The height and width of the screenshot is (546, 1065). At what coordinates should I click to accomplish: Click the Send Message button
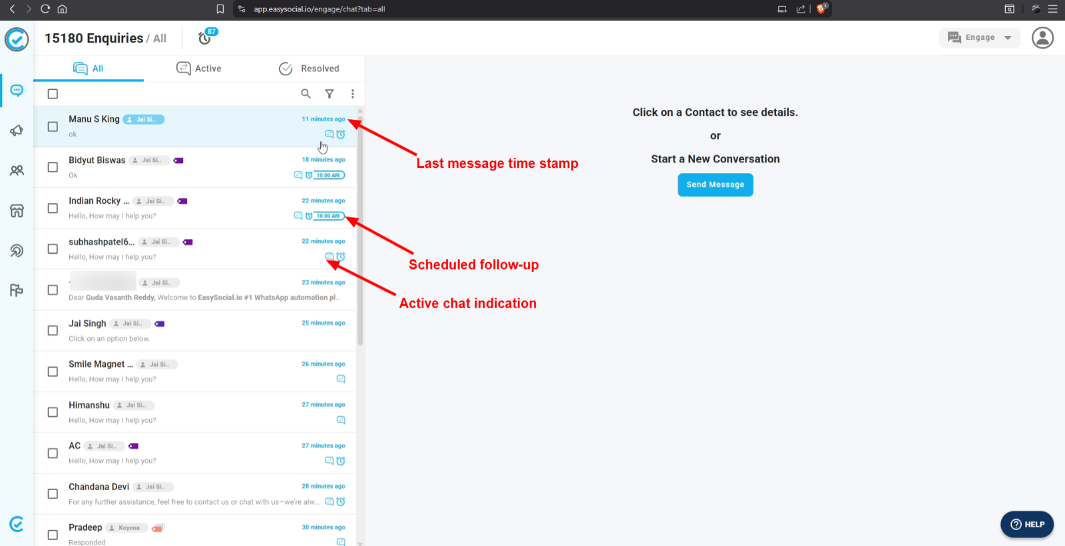pyautogui.click(x=715, y=185)
